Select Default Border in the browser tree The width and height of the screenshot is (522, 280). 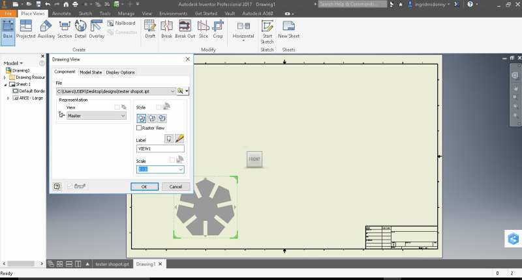pyautogui.click(x=29, y=91)
